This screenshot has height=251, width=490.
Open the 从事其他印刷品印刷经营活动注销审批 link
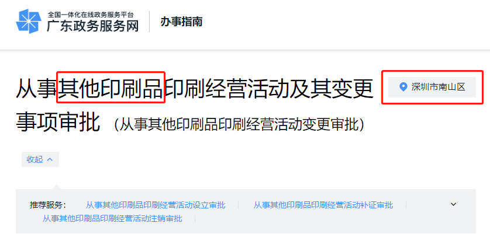(112, 218)
